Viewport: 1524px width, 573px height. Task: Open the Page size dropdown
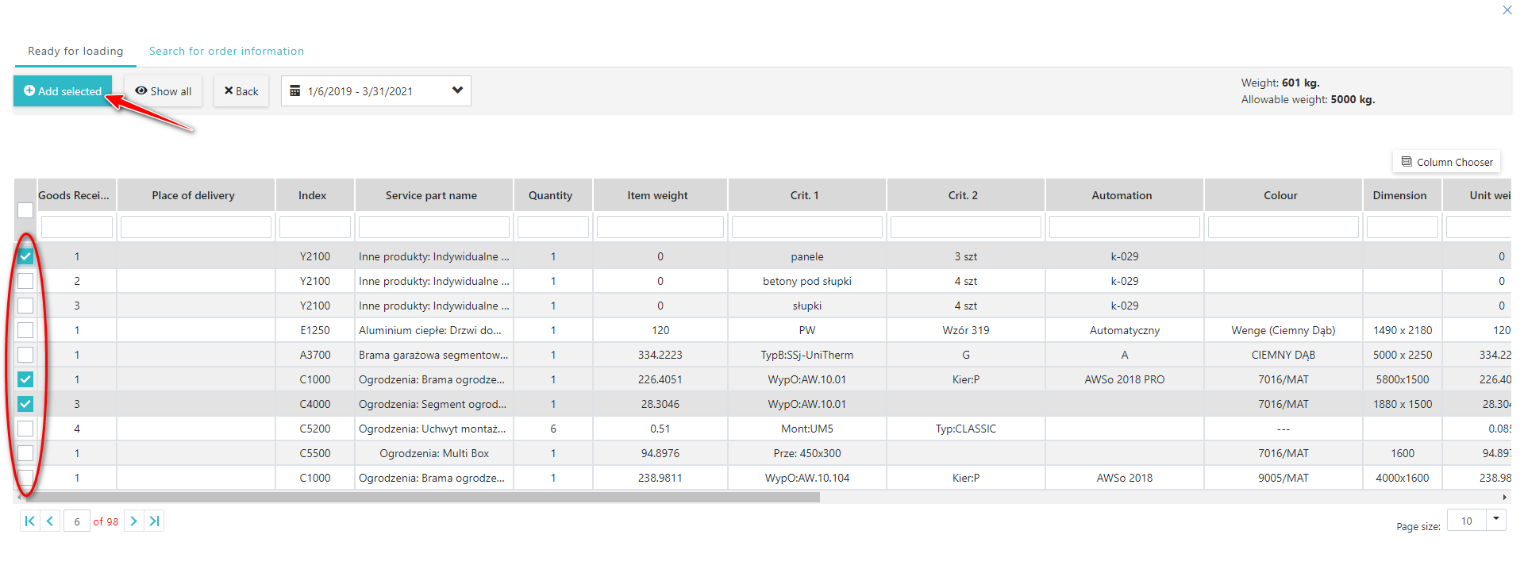tap(1495, 520)
